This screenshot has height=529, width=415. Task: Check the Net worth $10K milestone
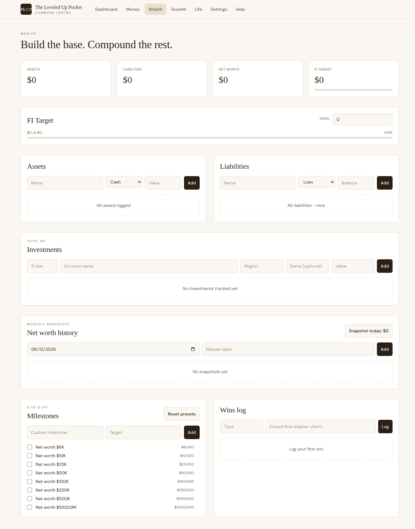pos(29,456)
